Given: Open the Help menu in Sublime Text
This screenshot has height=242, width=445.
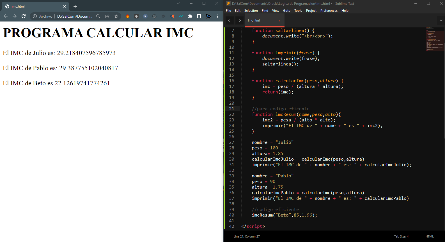Looking at the screenshot, I should (345, 11).
